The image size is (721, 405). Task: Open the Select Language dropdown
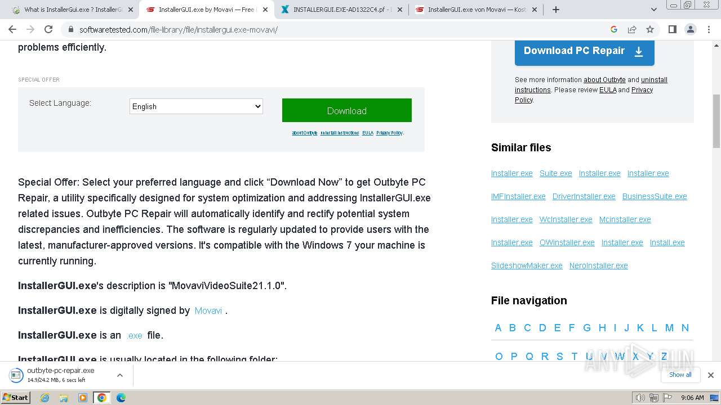point(196,106)
